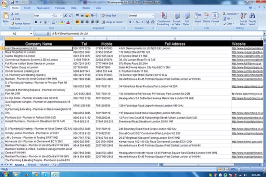Open Sheet3 worksheet tab

click(44, 165)
